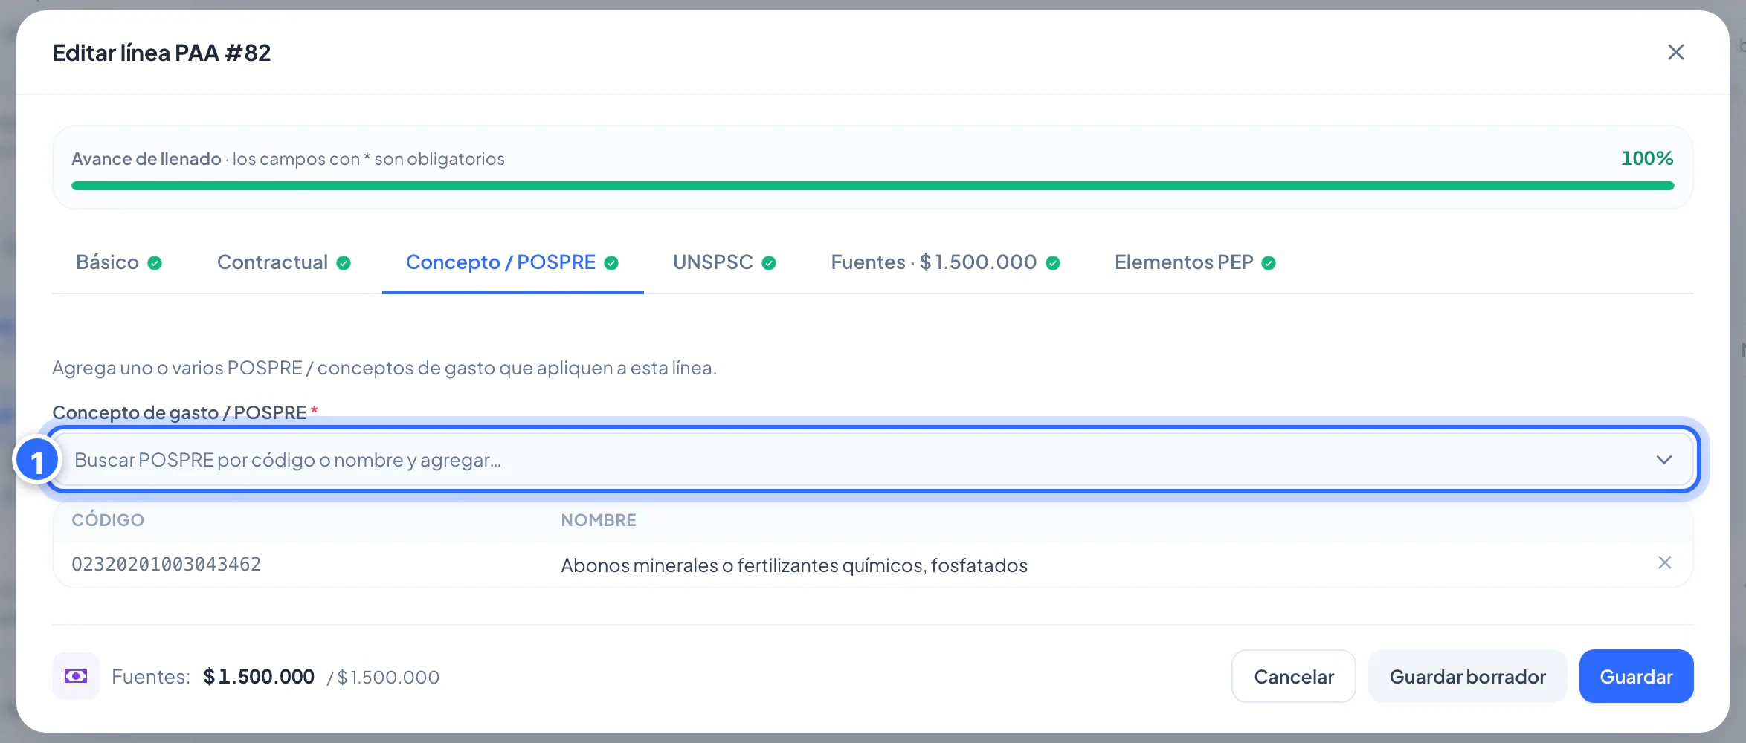
Task: Click the green fill progress bar
Action: click(x=872, y=186)
